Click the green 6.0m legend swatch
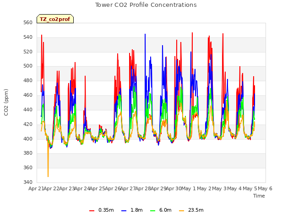 click(x=152, y=211)
